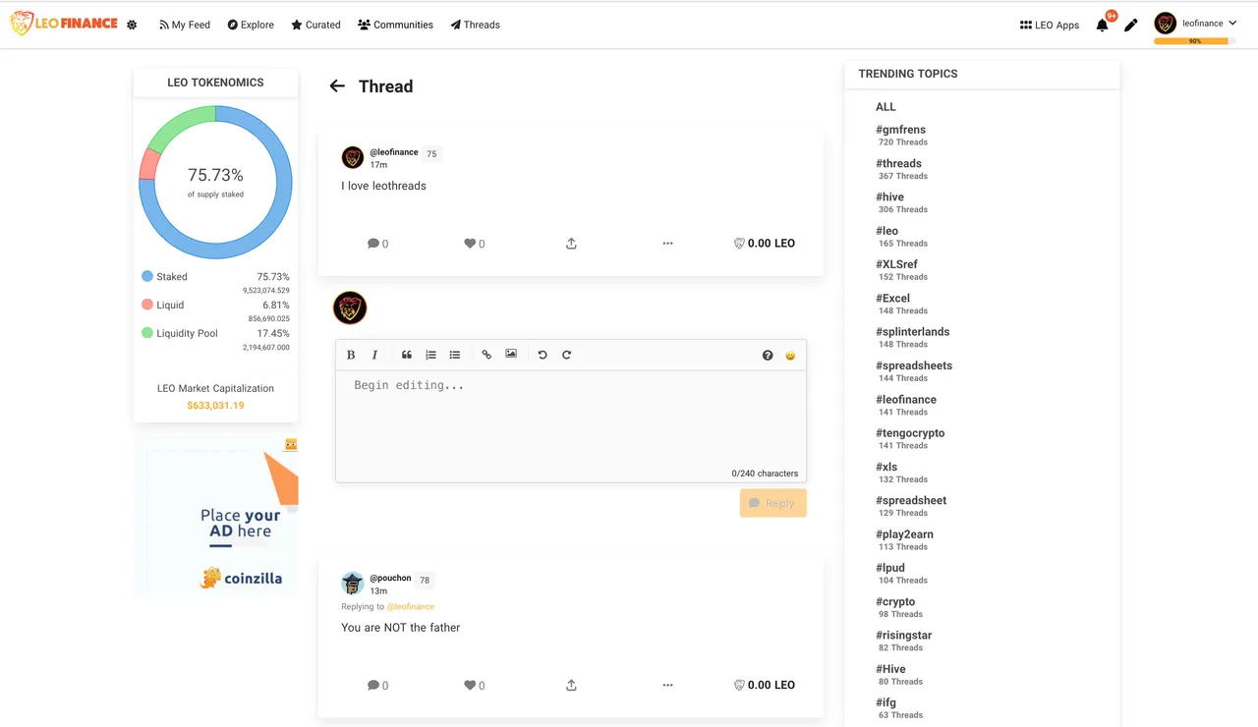The height and width of the screenshot is (727, 1258).
Task: Click leofinance avatar above reply editor
Action: pos(350,308)
